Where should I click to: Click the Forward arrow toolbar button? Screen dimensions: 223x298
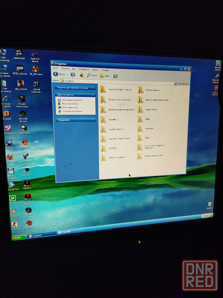point(73,75)
